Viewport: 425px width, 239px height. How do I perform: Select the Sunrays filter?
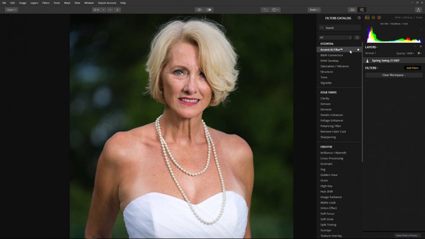coord(325,230)
